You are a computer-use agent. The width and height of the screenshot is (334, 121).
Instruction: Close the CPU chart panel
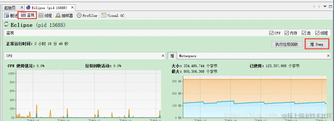(163, 56)
